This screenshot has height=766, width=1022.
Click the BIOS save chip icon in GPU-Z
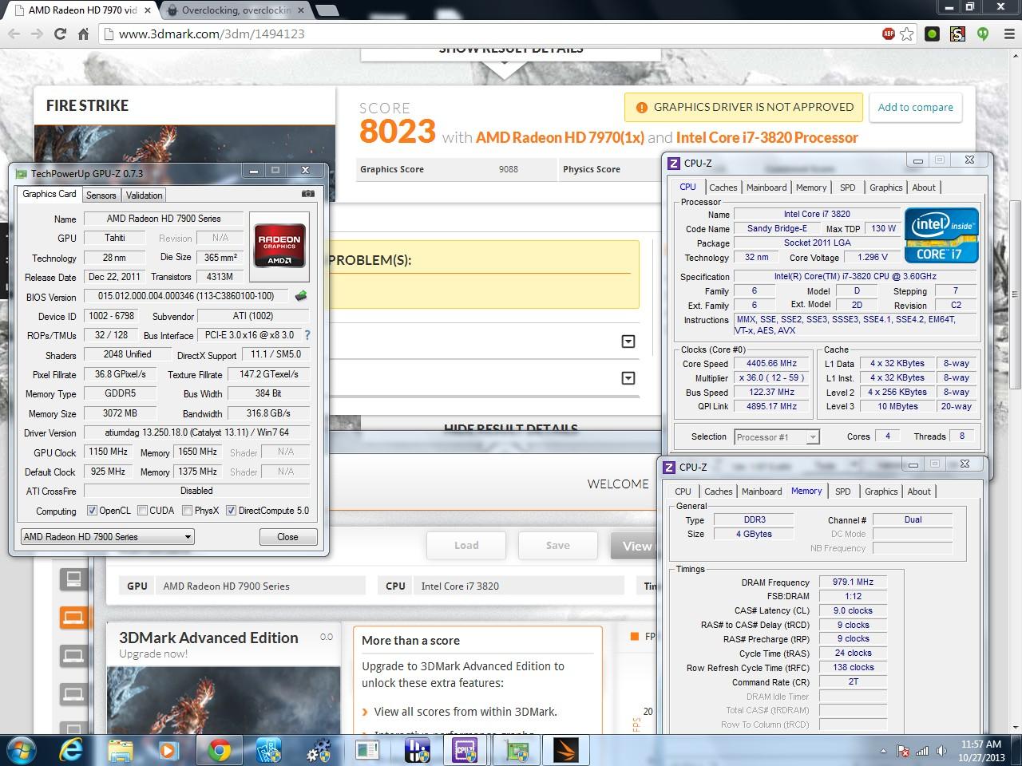click(301, 296)
